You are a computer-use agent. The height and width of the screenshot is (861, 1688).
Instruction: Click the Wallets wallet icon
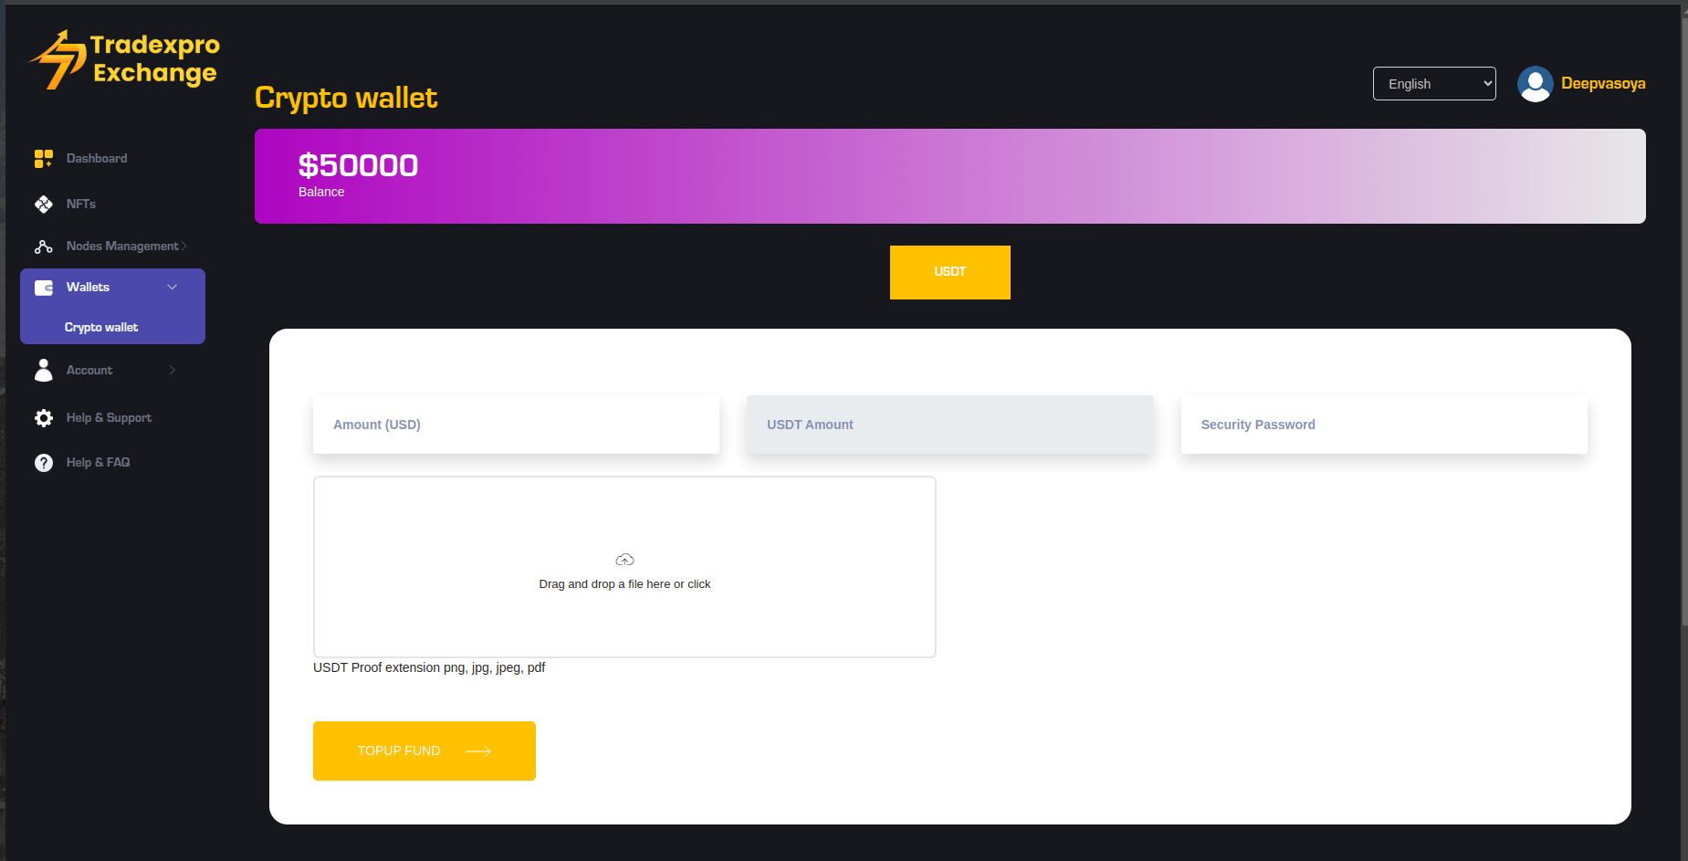tap(44, 288)
